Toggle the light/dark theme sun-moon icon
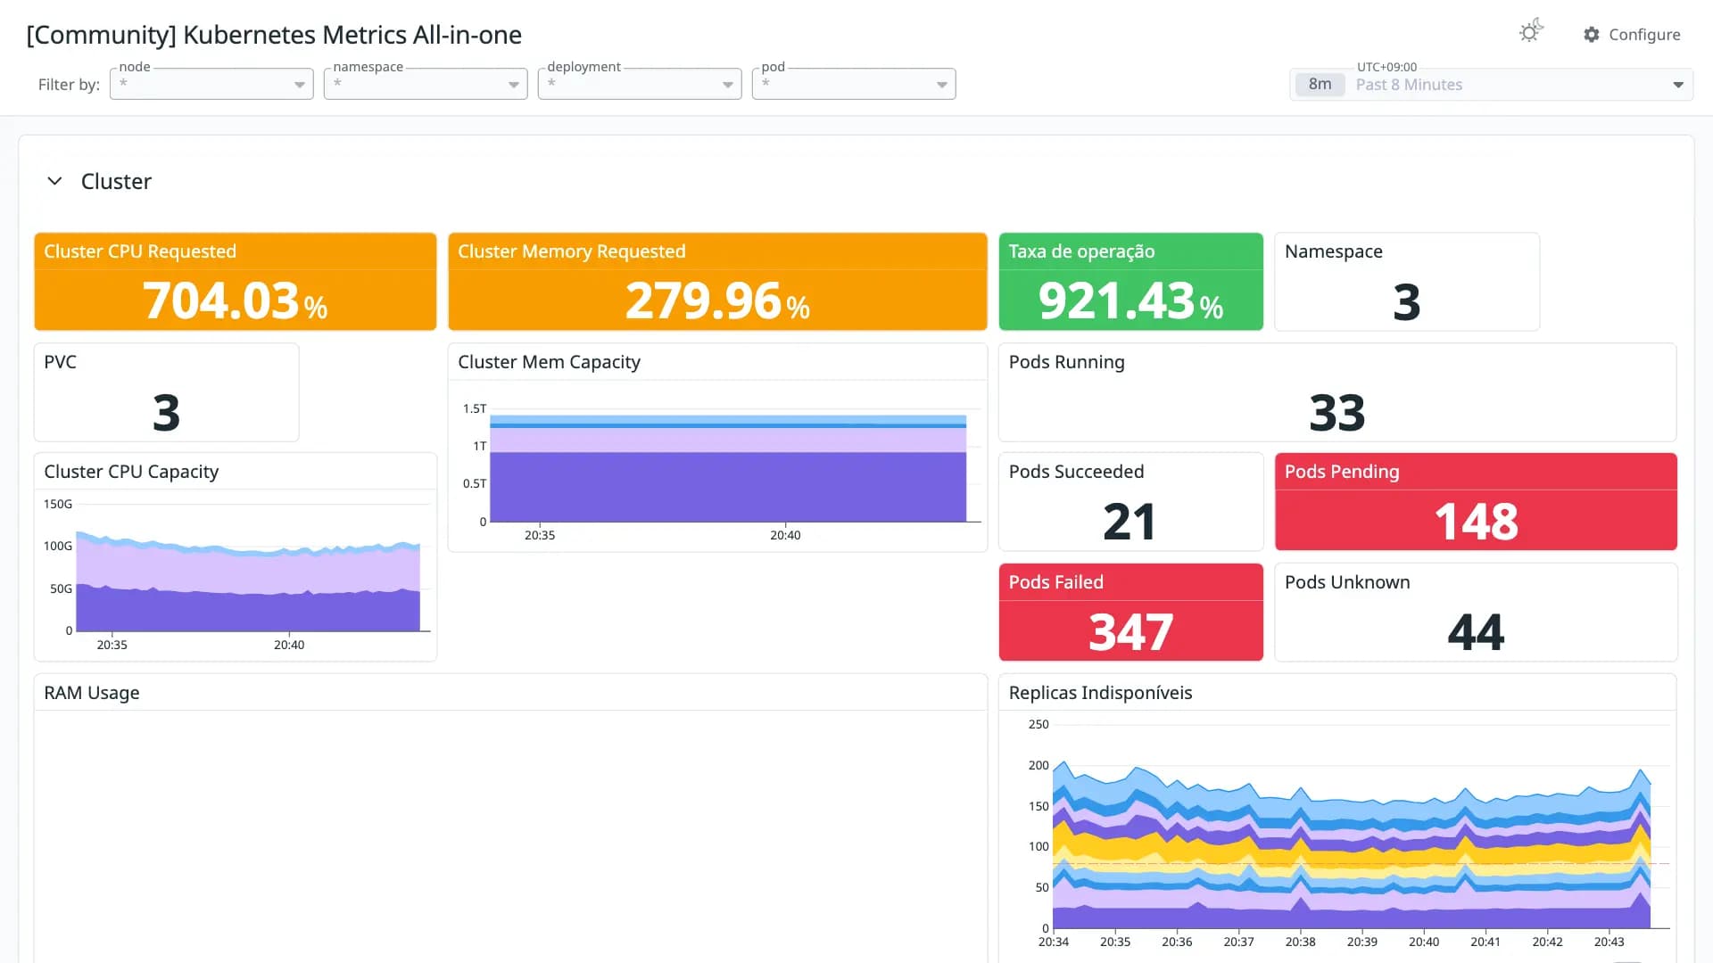This screenshot has width=1713, height=963. point(1531,32)
